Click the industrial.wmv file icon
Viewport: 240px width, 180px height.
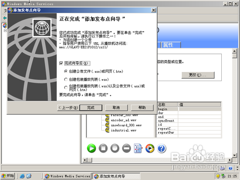(107, 130)
